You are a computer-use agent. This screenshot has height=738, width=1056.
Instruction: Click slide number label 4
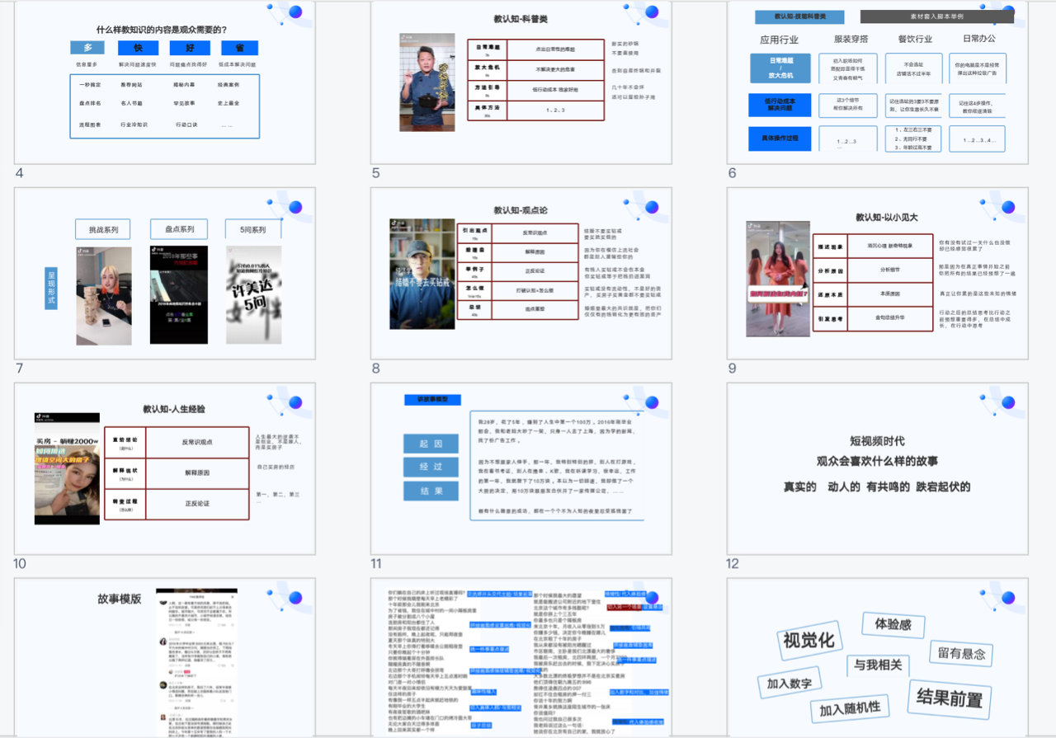[x=19, y=173]
